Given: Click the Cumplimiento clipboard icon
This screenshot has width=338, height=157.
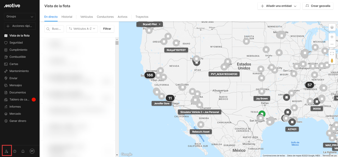Looking at the screenshot, I should pos(6,50).
